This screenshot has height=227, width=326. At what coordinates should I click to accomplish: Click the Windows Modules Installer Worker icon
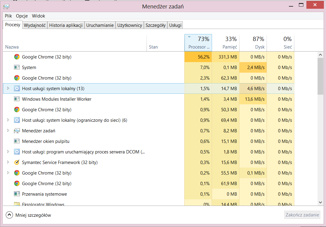(x=17, y=99)
